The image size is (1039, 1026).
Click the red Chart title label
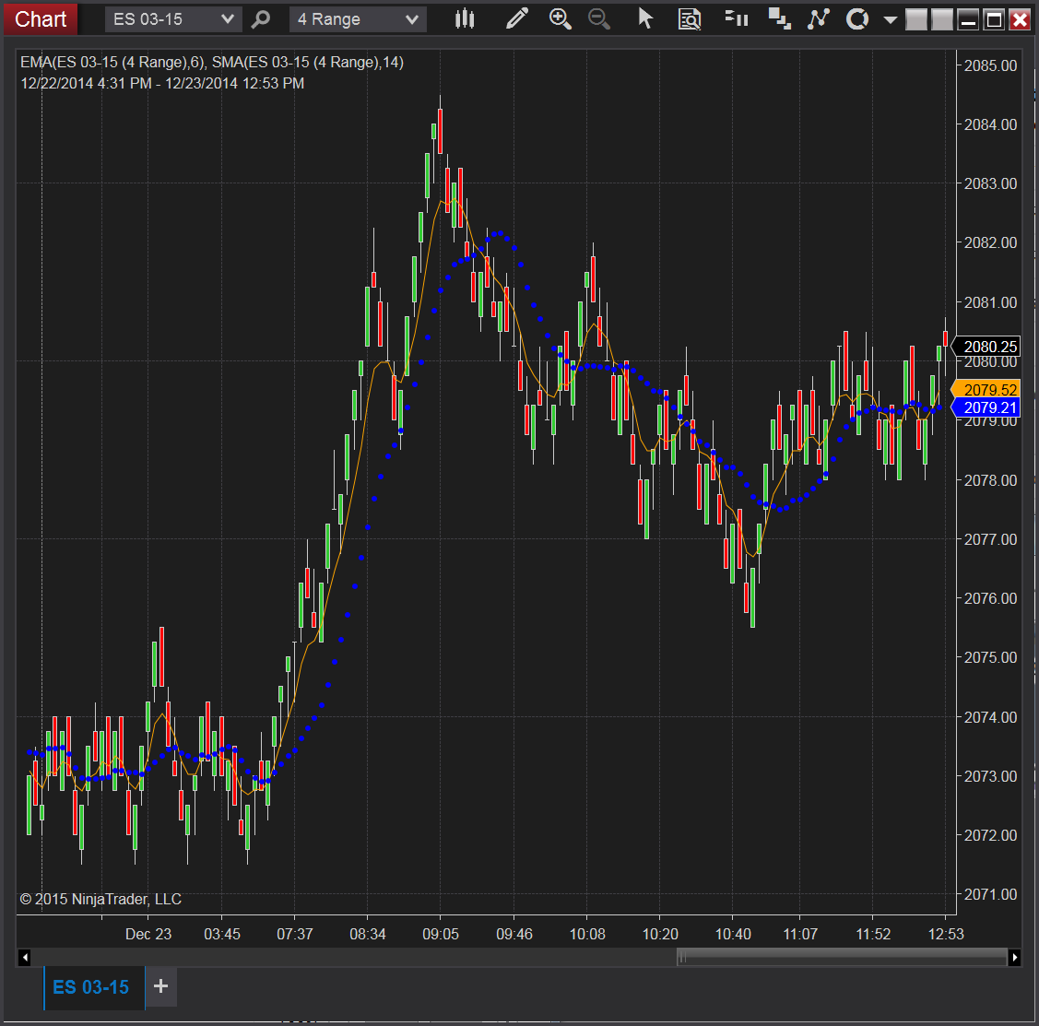(x=41, y=19)
